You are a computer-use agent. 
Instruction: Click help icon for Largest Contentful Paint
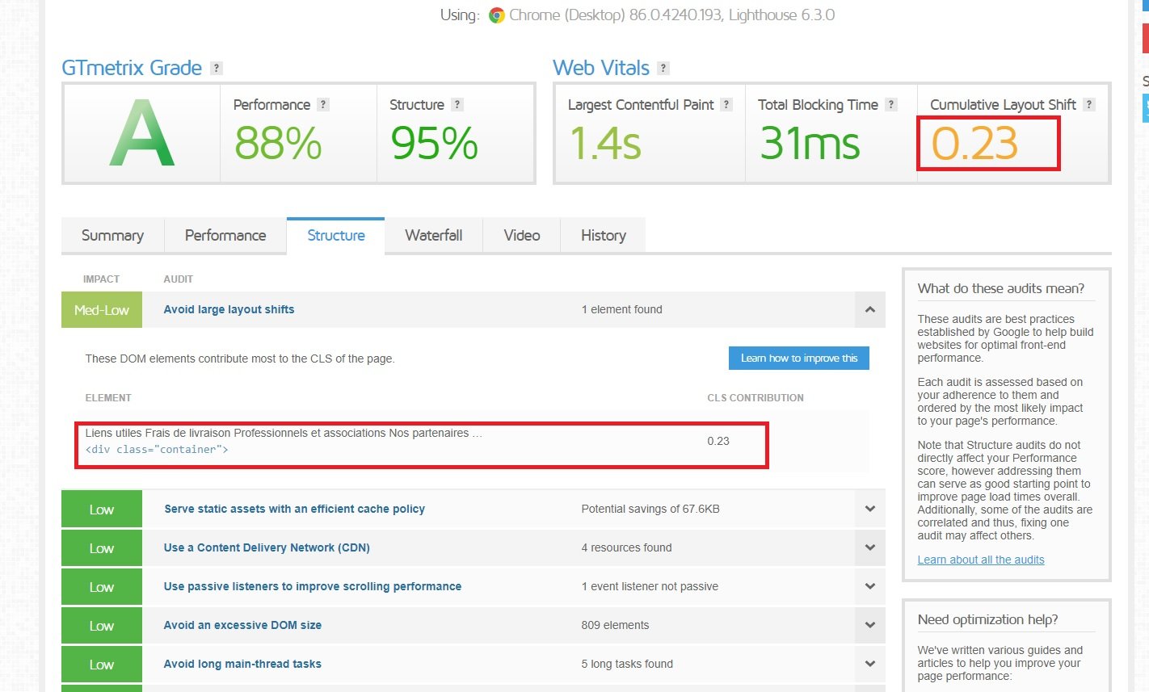pos(726,104)
